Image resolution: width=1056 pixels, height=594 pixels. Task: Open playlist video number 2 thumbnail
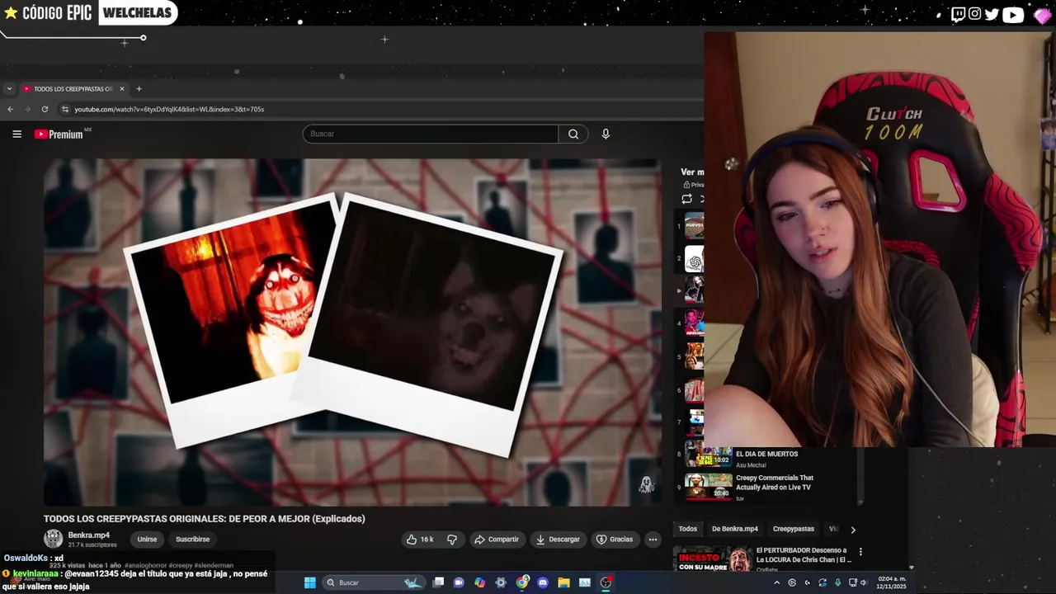click(695, 258)
